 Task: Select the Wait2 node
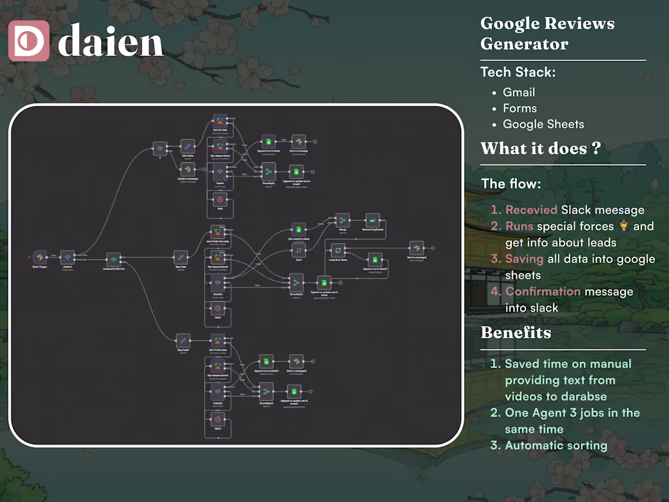[x=218, y=419]
